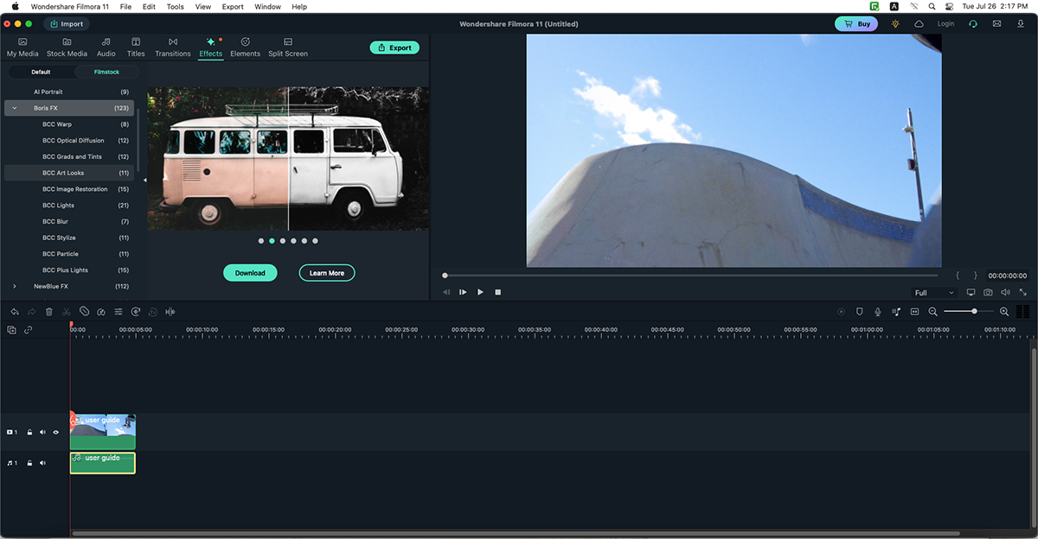Enter fullscreen preview with the expand arrows icon

click(x=1022, y=293)
